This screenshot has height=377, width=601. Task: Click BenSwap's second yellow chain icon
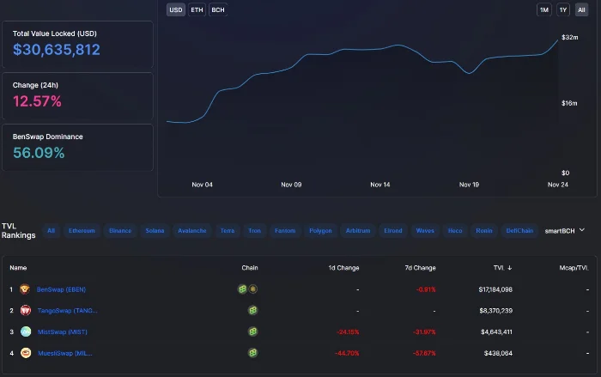pos(253,289)
